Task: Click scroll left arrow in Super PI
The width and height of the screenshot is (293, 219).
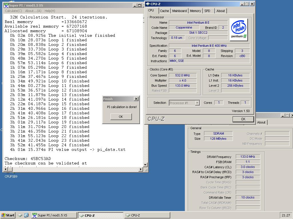Action: point(5,169)
